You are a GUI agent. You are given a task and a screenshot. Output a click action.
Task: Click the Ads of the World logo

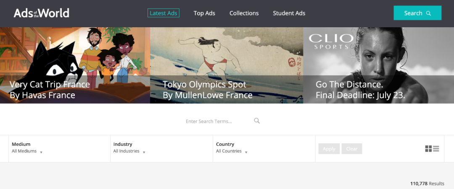41,13
